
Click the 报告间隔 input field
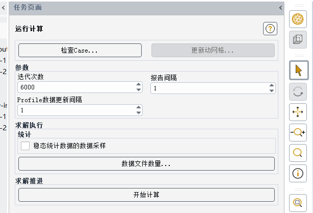pos(209,88)
